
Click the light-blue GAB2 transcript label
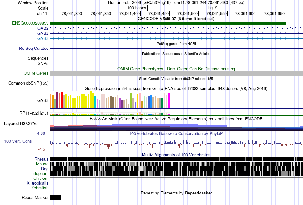point(43,39)
